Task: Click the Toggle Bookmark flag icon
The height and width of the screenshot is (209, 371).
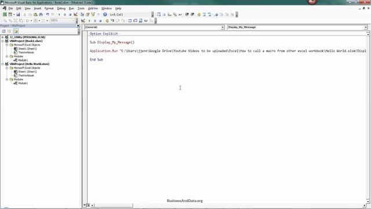Action: (216, 15)
